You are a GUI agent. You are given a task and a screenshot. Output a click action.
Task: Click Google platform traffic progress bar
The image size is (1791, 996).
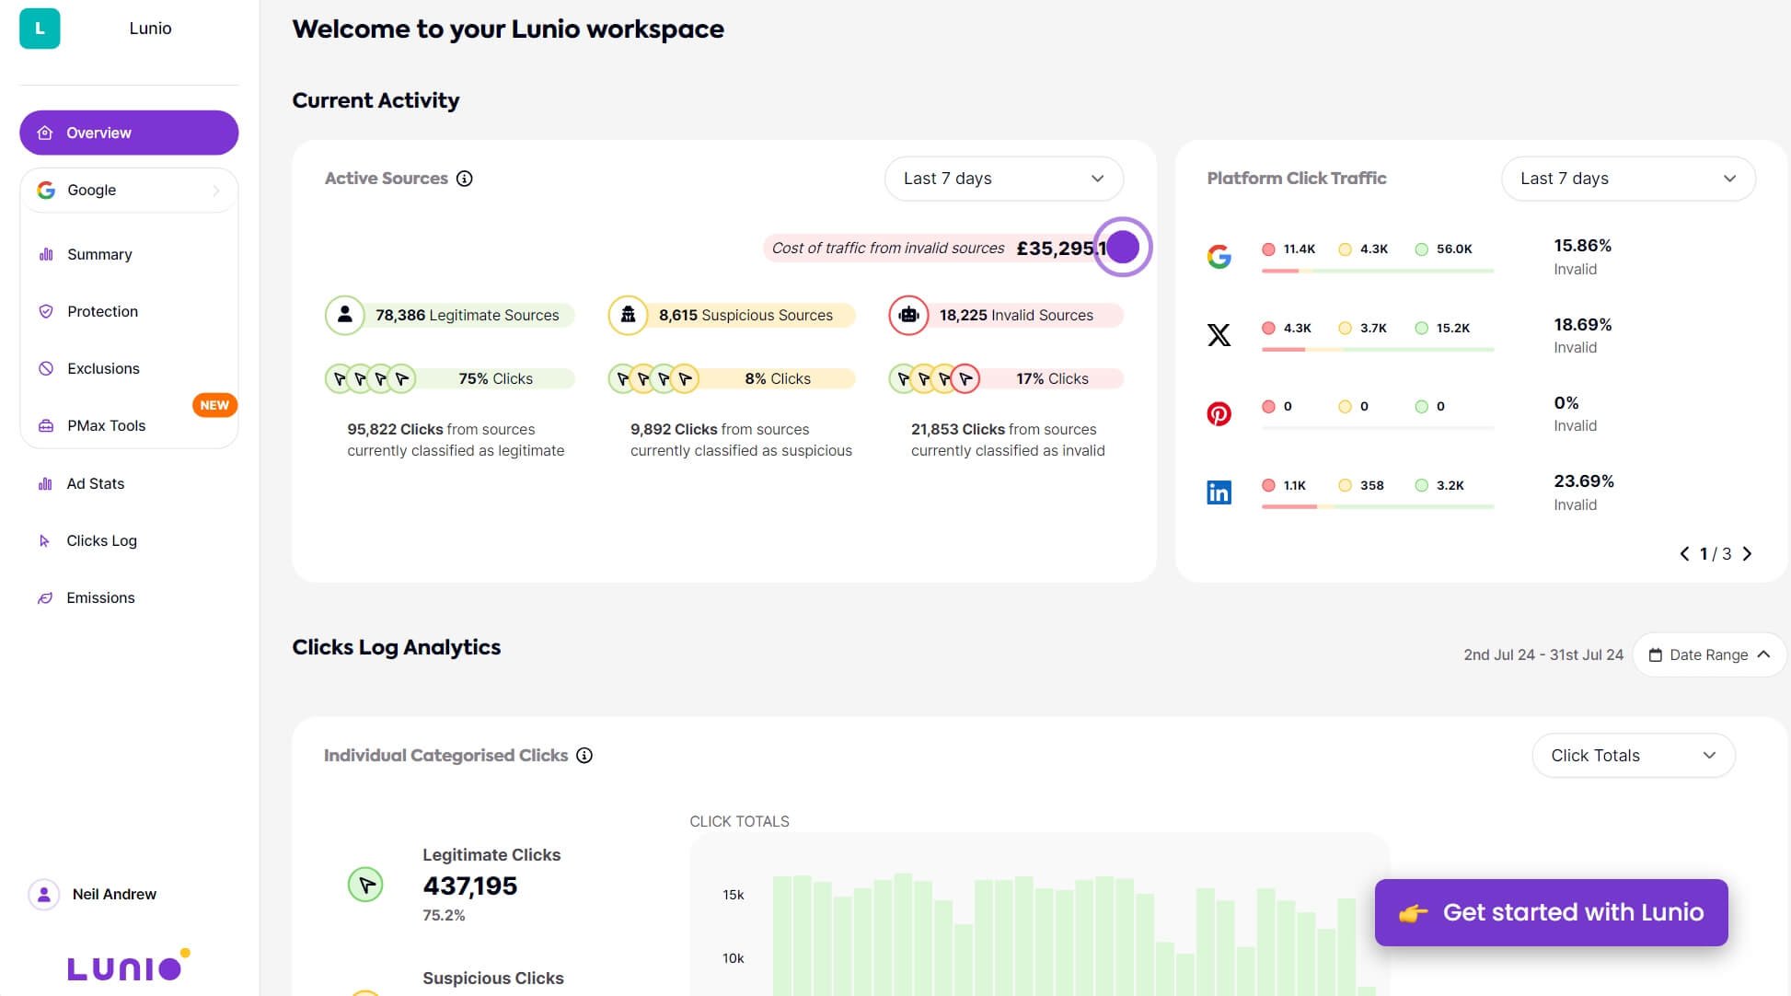(x=1378, y=271)
